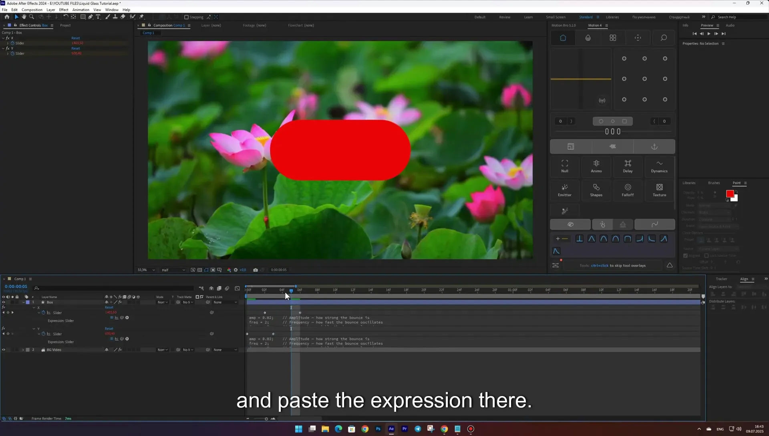Click the Animo tool in Motion 4
769x436 pixels.
(596, 166)
